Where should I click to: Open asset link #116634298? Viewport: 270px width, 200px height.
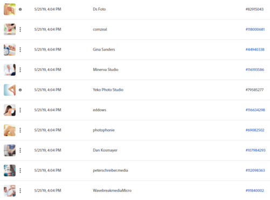pos(255,110)
